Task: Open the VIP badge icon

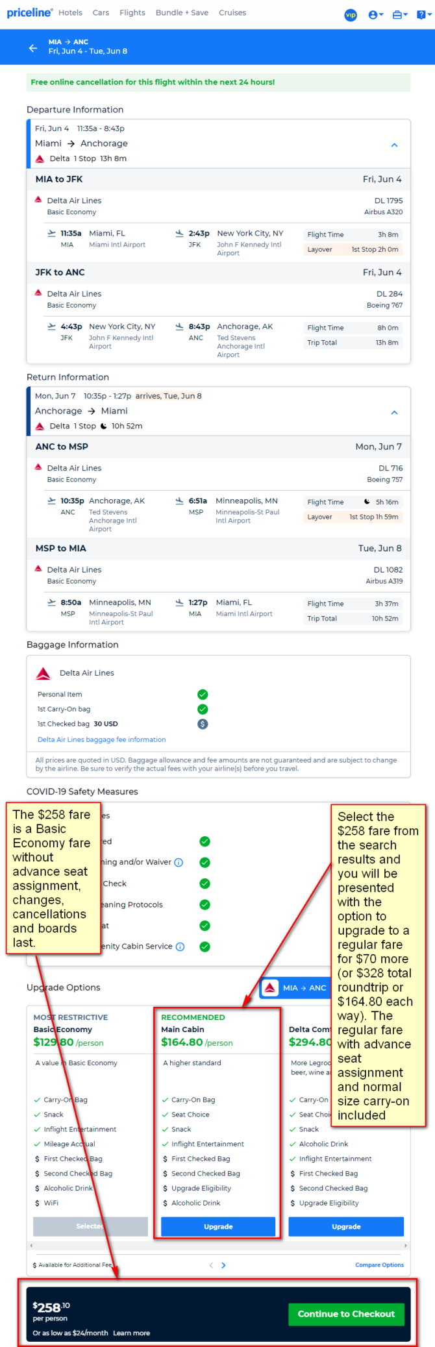Action: pos(351,14)
